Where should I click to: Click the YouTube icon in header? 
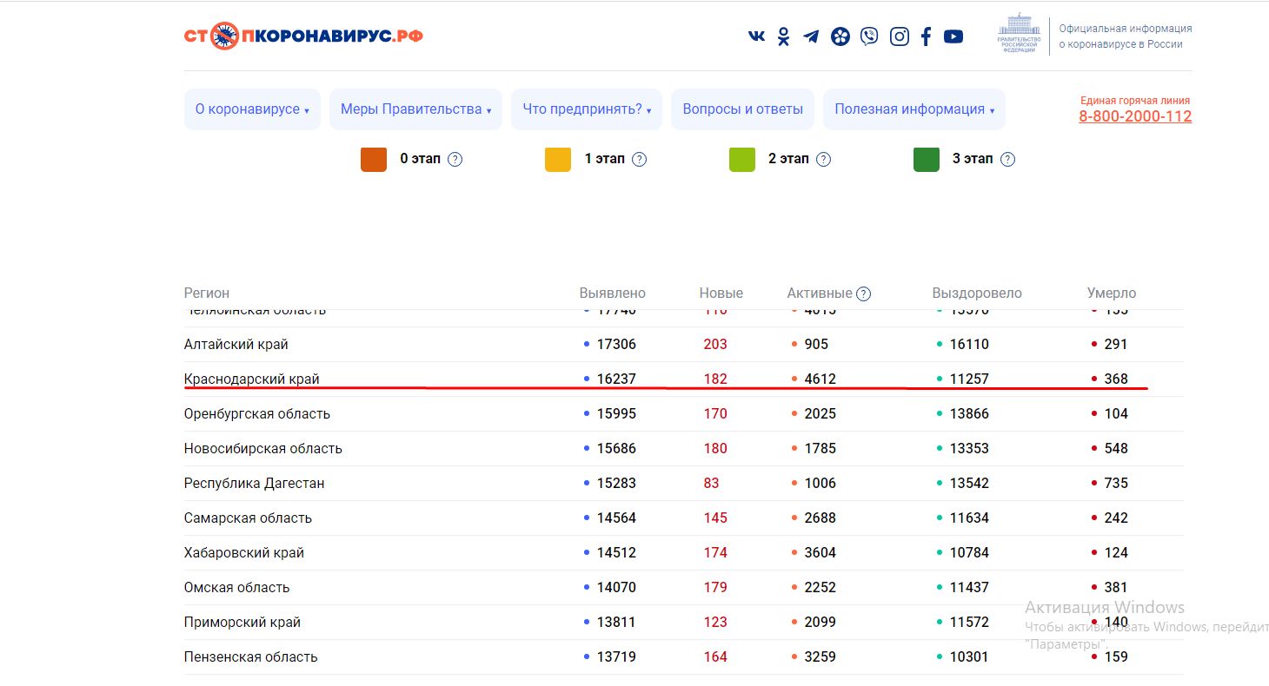[953, 36]
